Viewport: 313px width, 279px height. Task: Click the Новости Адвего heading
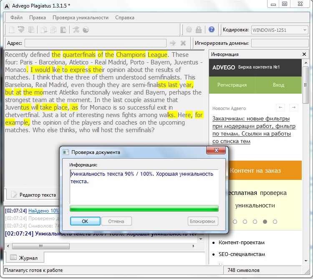point(229,108)
